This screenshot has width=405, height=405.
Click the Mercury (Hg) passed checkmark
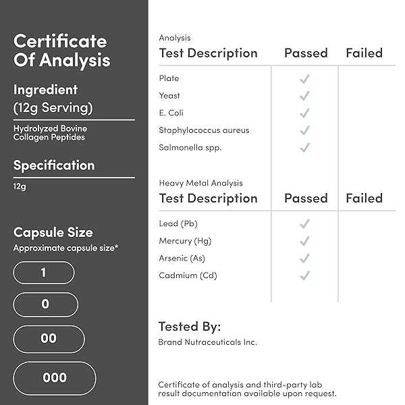pos(305,241)
